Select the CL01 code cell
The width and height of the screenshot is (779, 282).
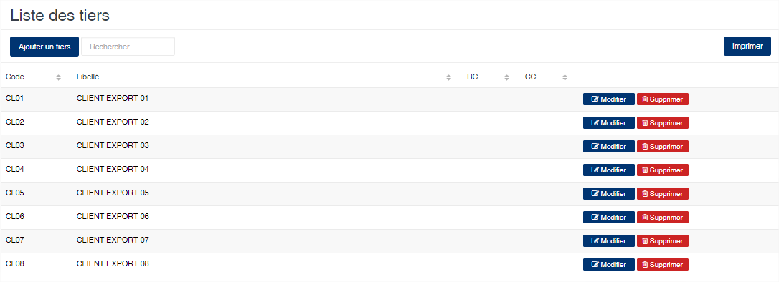point(15,98)
